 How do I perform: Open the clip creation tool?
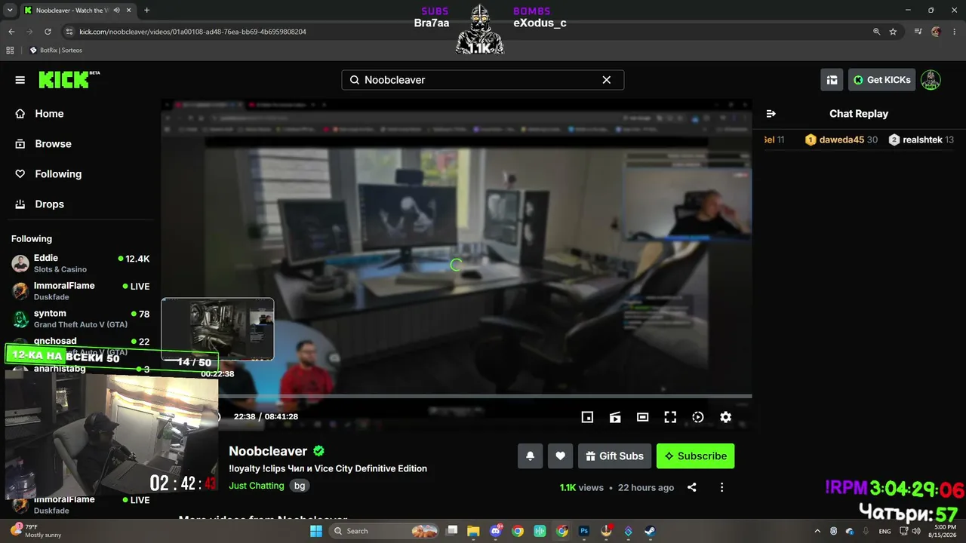point(615,417)
